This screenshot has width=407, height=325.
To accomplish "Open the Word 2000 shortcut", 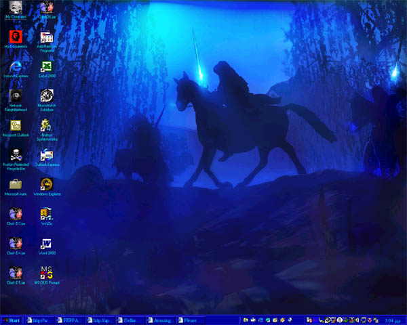I will tap(47, 246).
